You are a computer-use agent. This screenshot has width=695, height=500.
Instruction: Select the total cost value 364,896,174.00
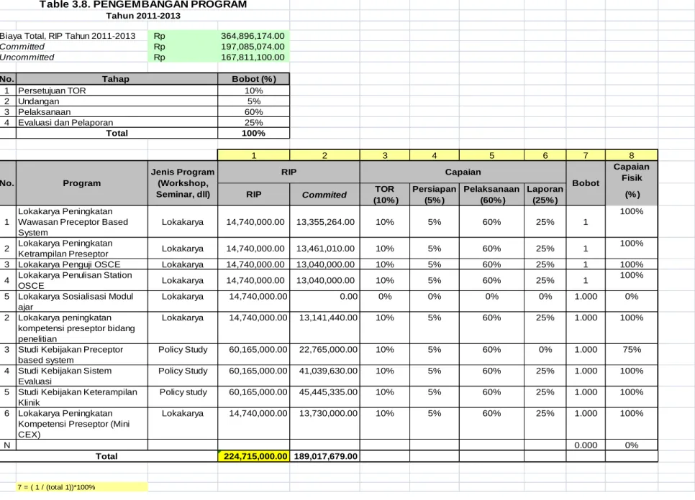253,36
